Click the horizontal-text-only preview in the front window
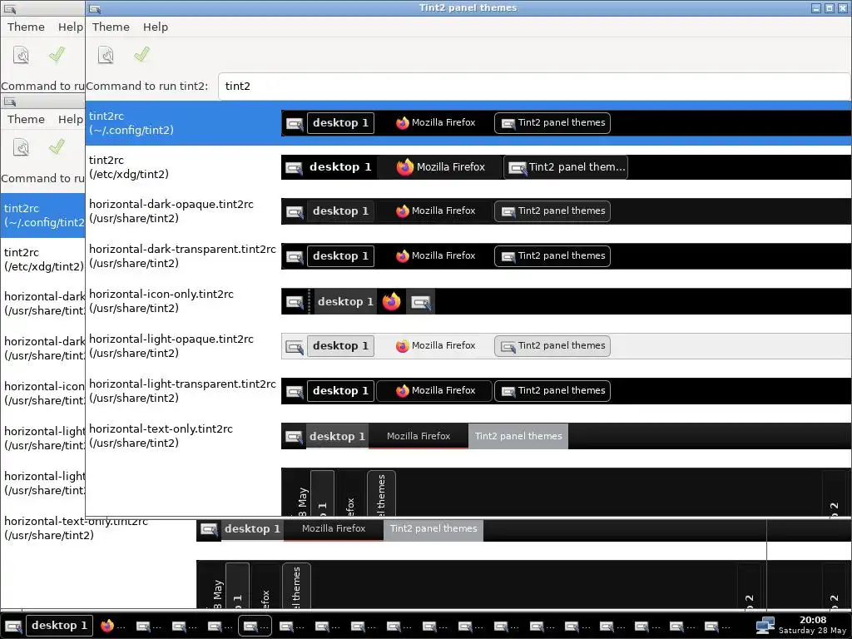 pyautogui.click(x=566, y=436)
